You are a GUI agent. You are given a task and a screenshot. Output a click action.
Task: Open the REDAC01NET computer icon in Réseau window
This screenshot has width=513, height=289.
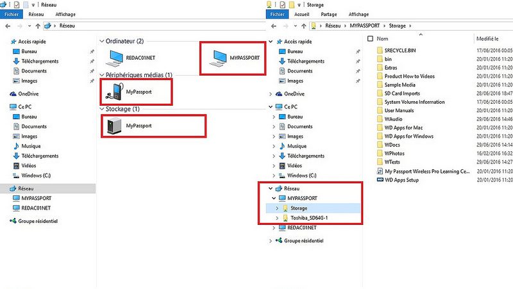point(114,58)
